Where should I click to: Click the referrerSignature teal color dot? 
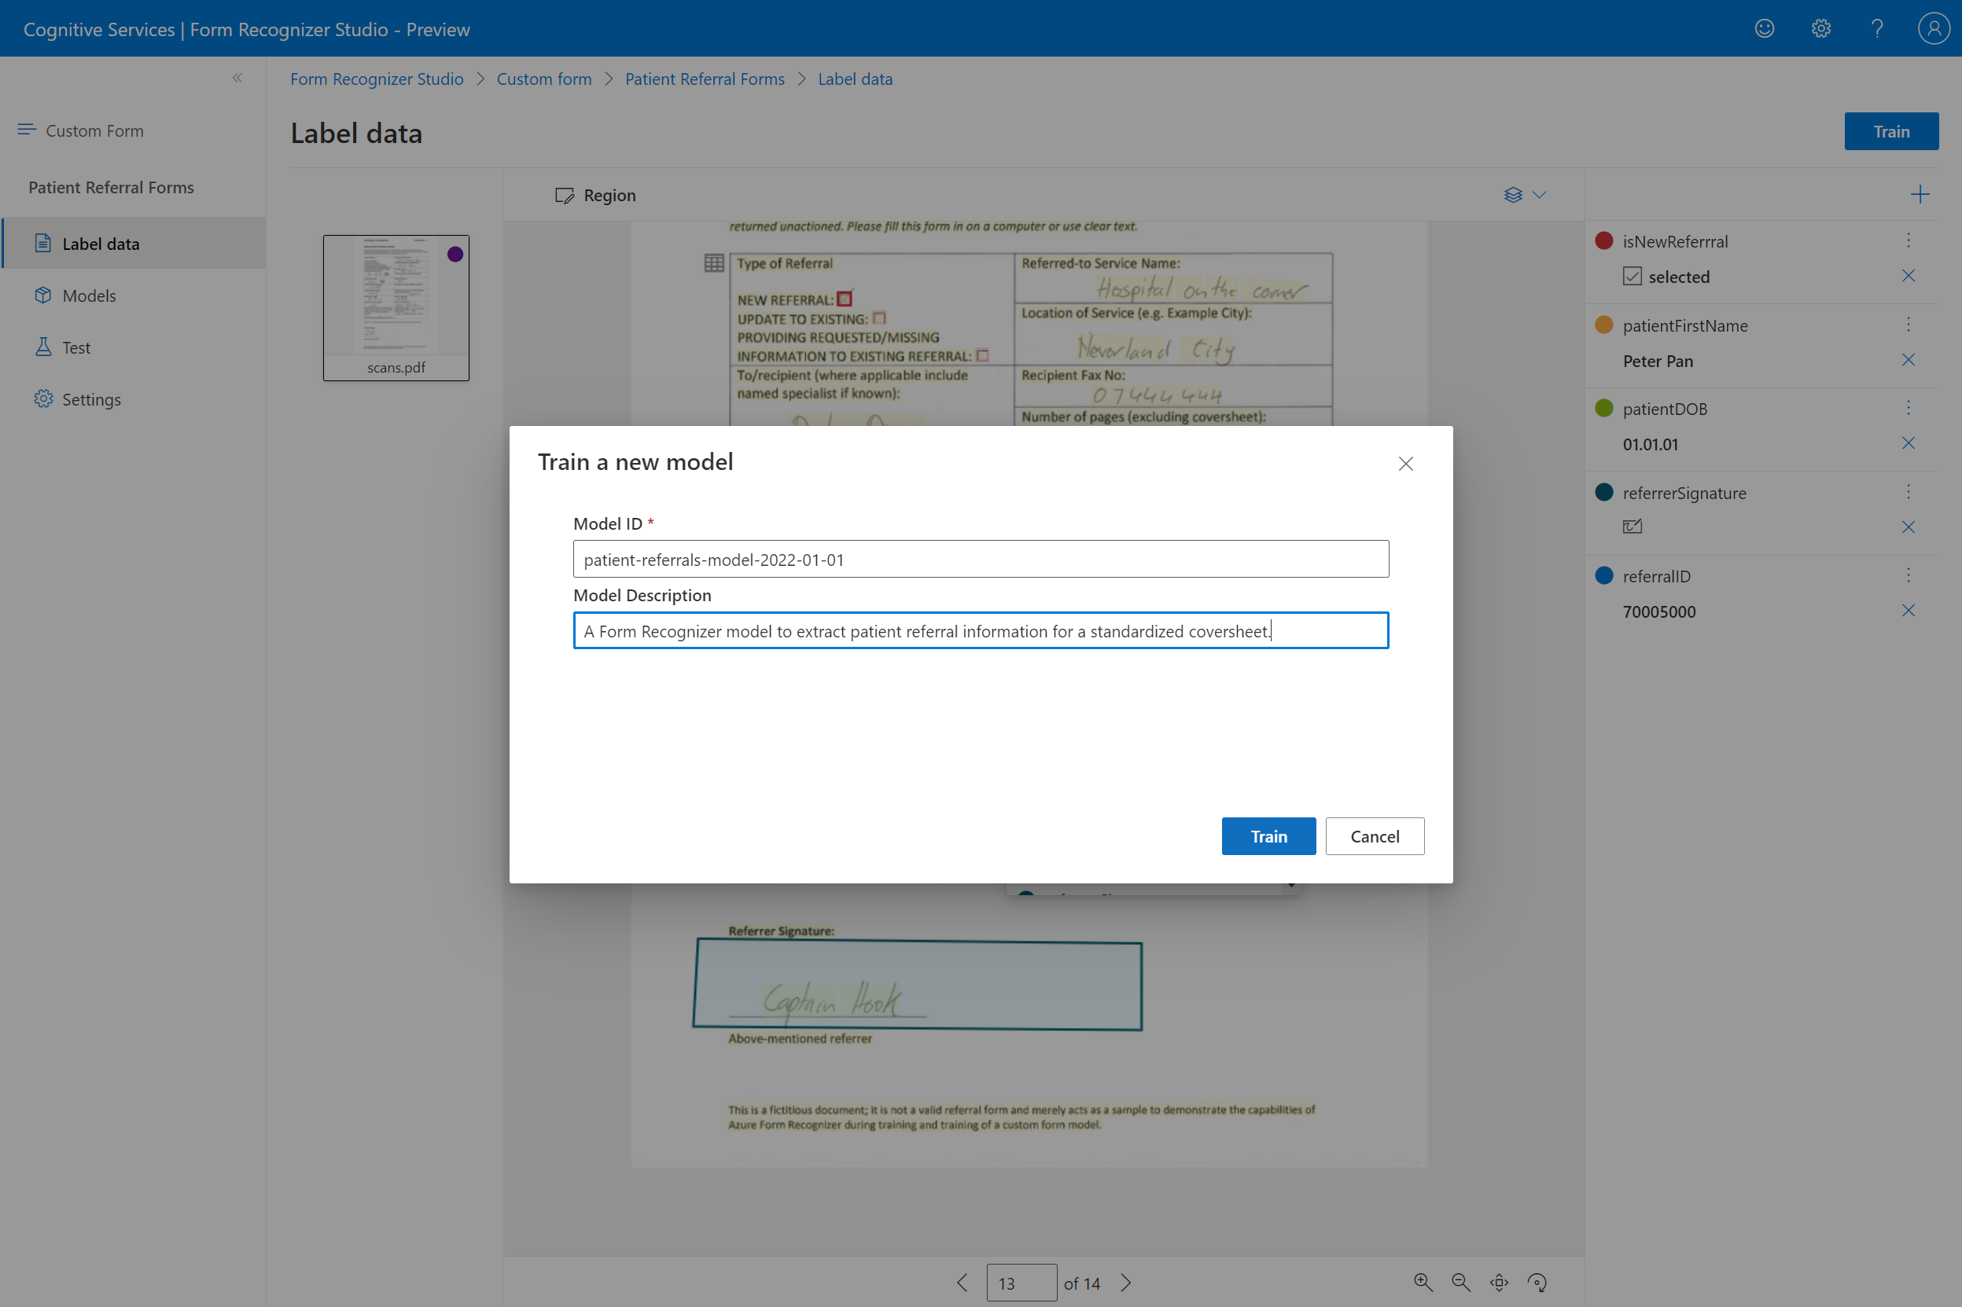click(x=1603, y=492)
